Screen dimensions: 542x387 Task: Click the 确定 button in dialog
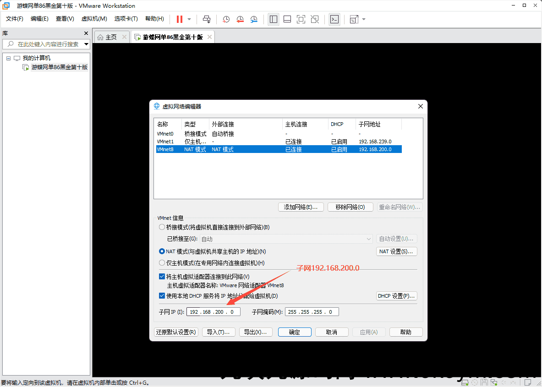pyautogui.click(x=295, y=332)
